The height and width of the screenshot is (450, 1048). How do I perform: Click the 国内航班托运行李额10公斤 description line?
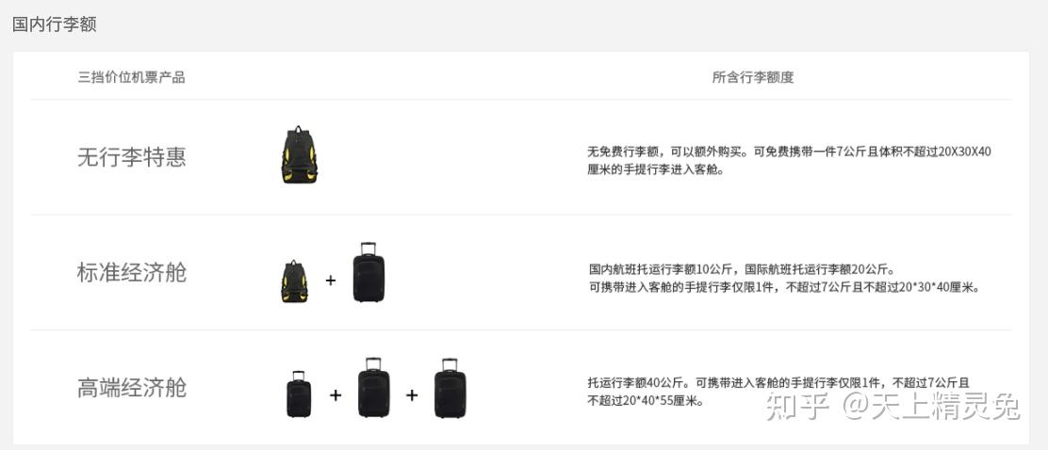coord(741,270)
